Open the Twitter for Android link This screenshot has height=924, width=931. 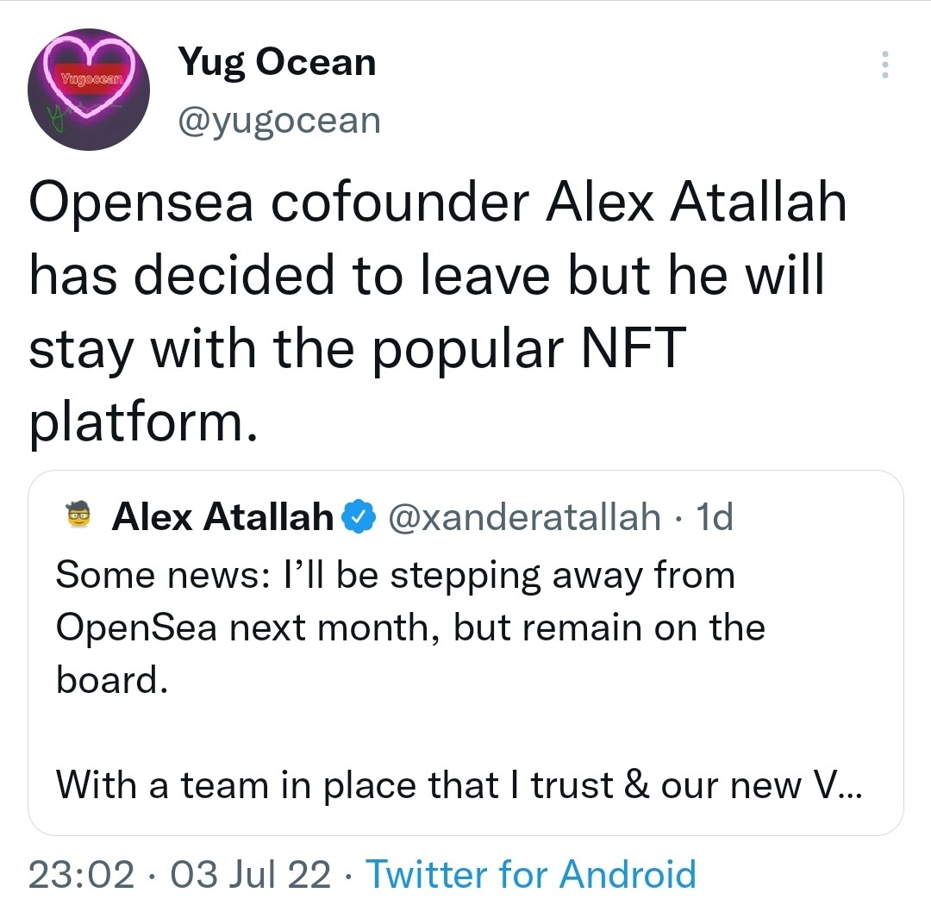532,874
